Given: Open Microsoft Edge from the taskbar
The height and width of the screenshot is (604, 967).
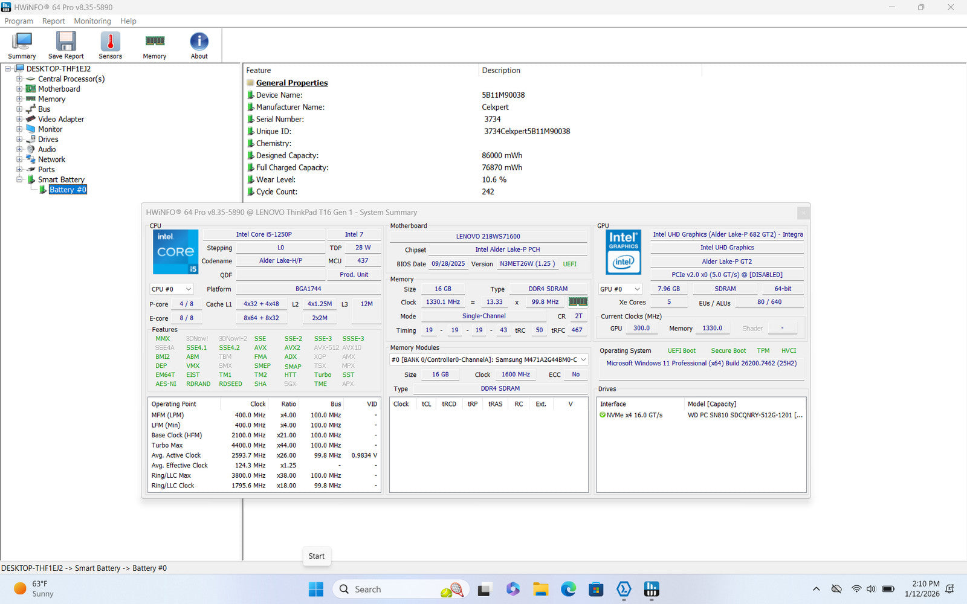Looking at the screenshot, I should tap(568, 589).
